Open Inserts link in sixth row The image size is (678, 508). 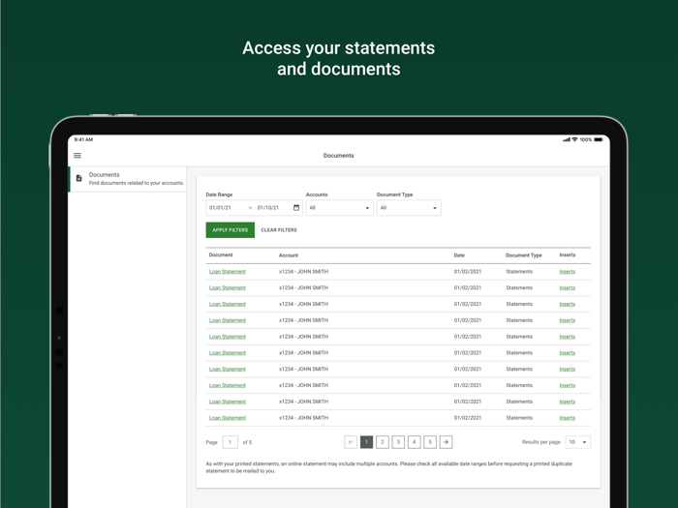coord(568,353)
